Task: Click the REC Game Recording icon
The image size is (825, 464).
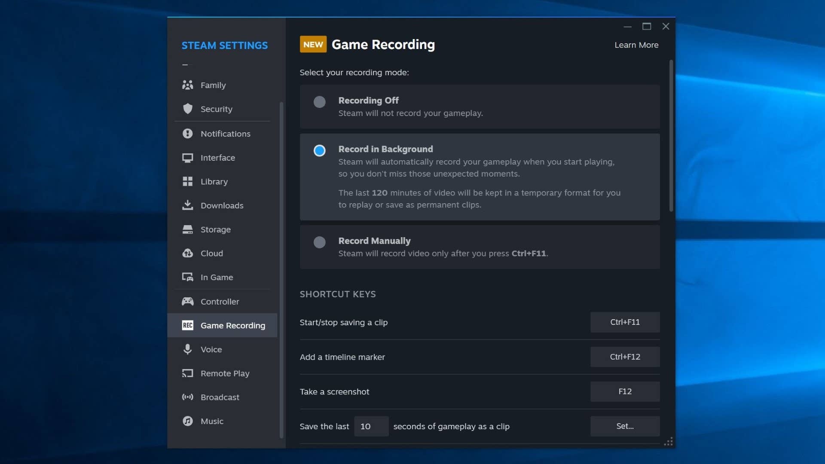Action: (x=187, y=325)
